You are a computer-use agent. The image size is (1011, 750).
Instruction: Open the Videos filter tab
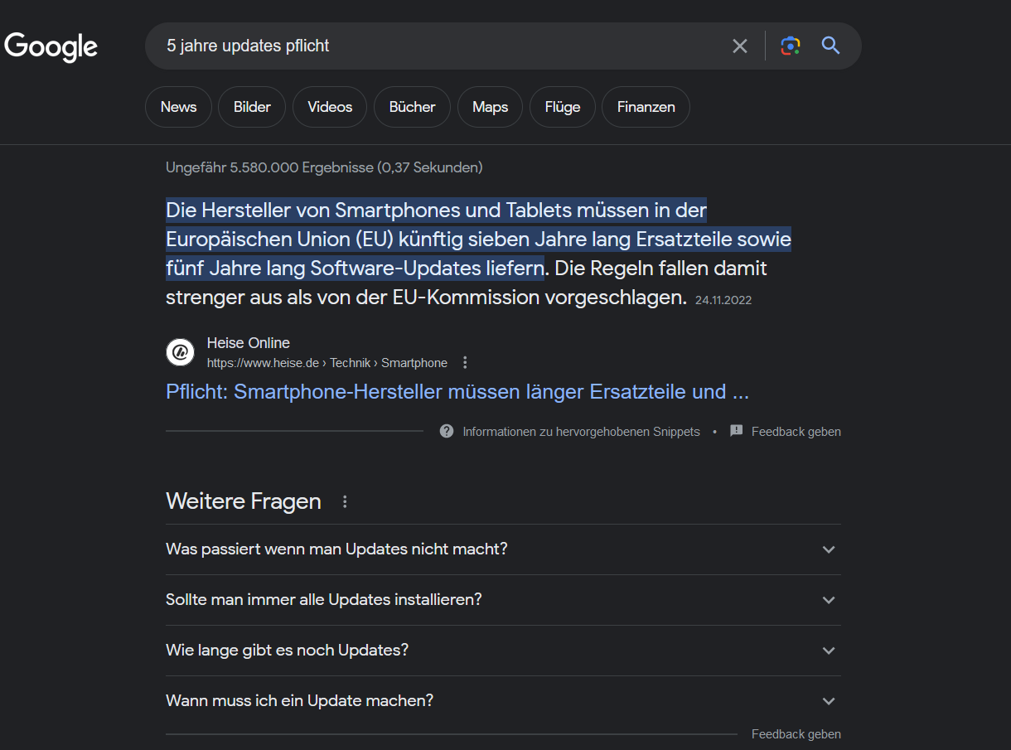tap(330, 107)
